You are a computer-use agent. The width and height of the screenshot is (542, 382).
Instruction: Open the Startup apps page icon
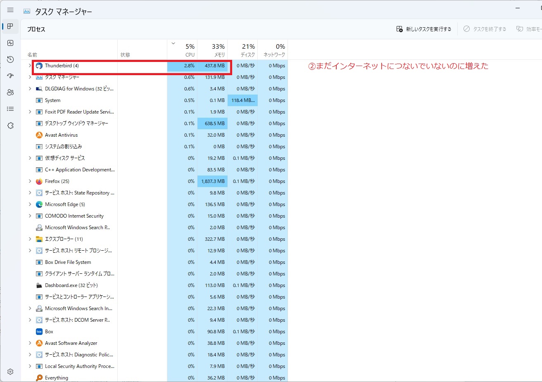pyautogui.click(x=10, y=76)
